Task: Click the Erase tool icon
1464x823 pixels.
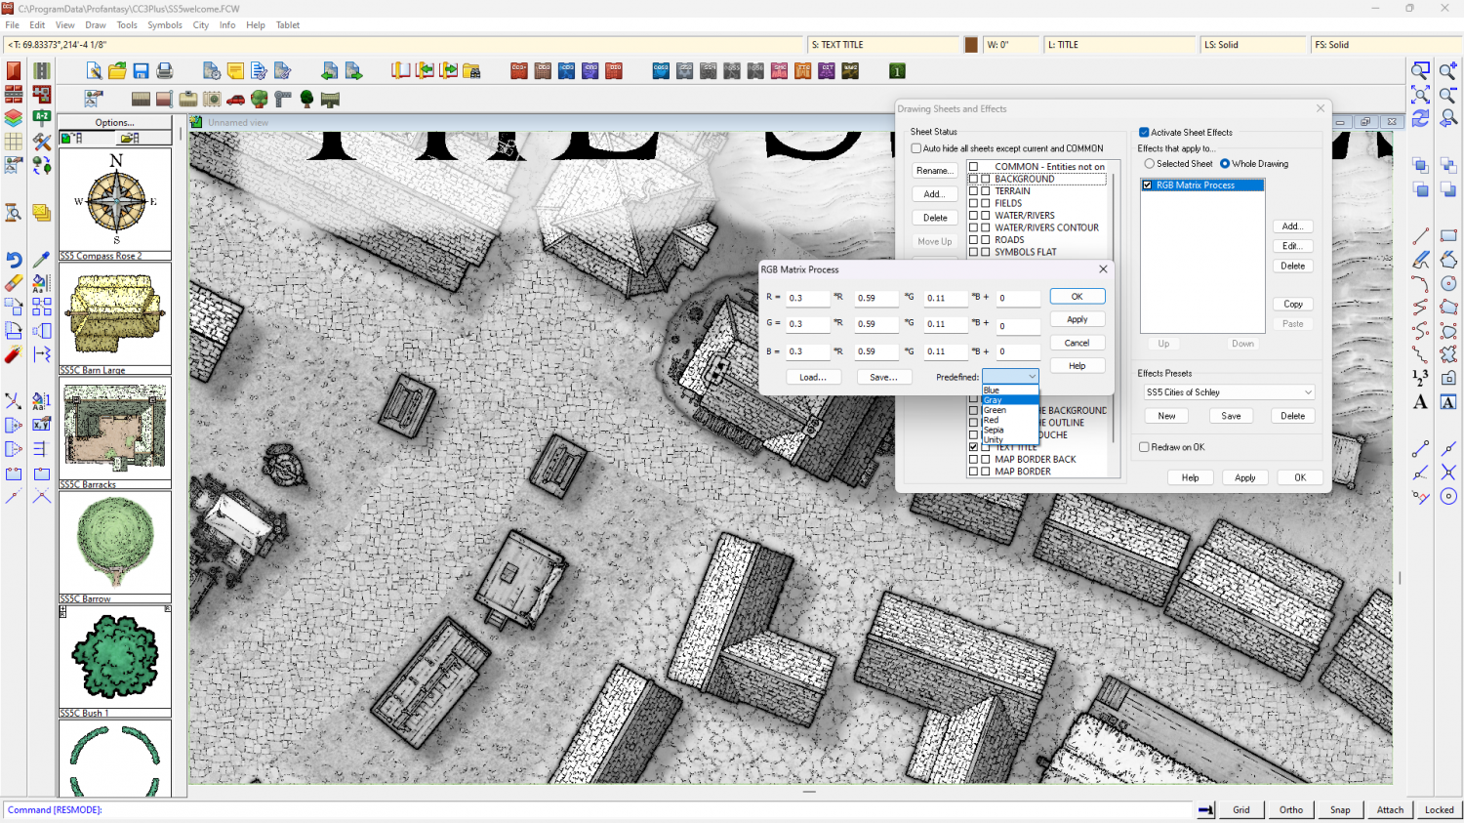Action: [14, 283]
